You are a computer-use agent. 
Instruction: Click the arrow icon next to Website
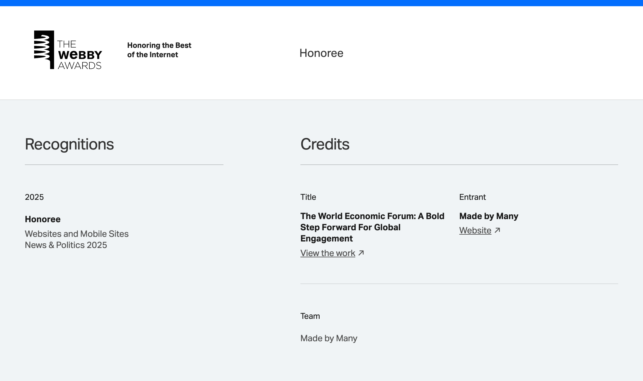click(x=497, y=230)
